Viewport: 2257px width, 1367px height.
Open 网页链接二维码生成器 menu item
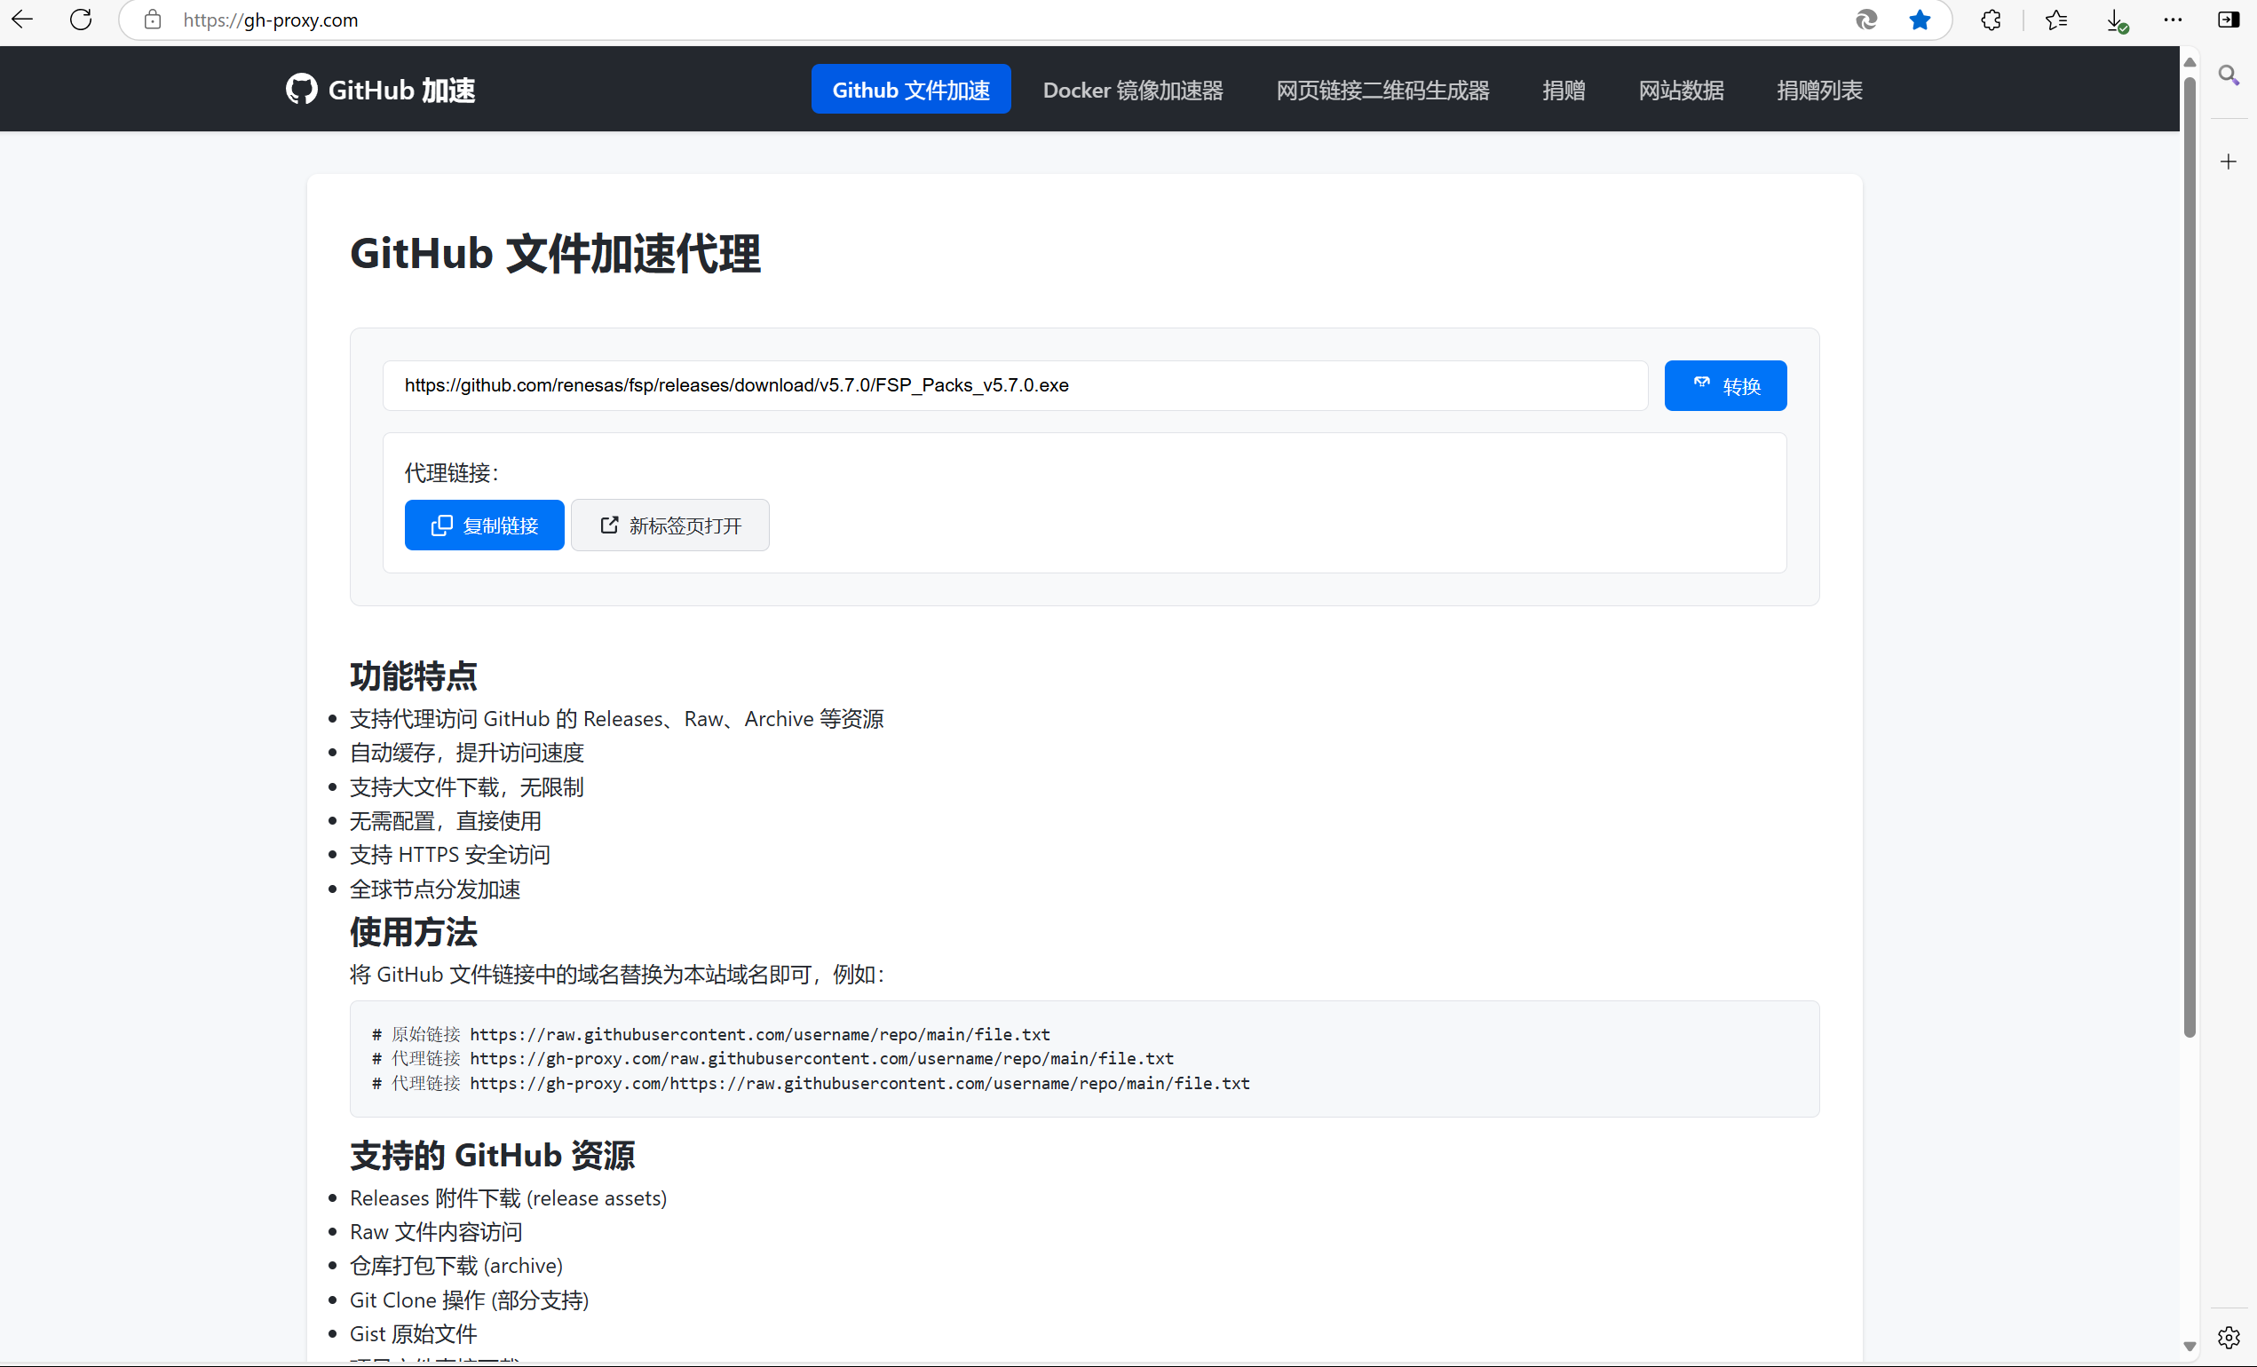point(1382,90)
